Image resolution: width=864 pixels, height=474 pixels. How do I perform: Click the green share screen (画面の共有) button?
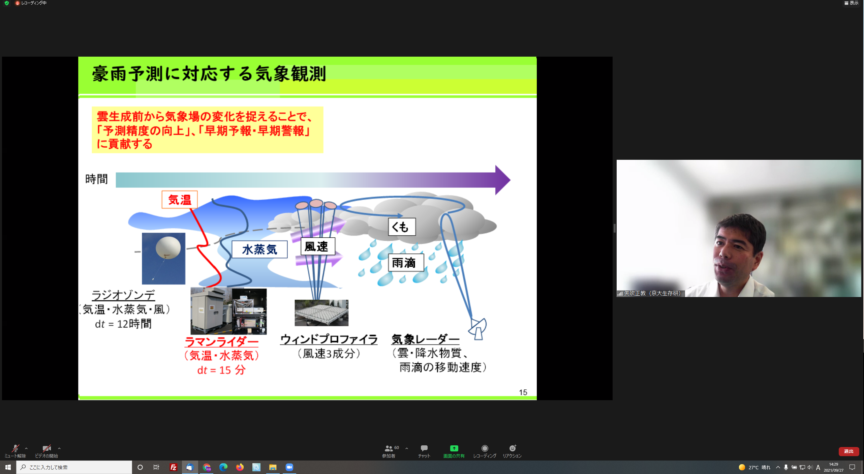point(454,451)
